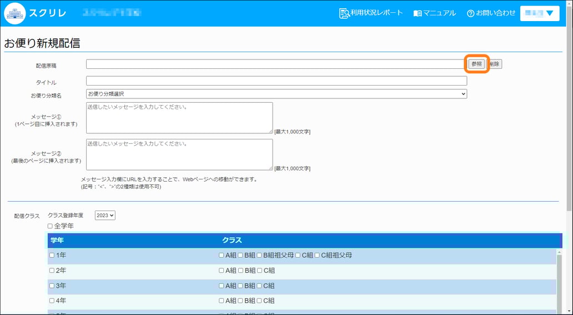Select the 3年 grade checkbox
This screenshot has height=315, width=573.
click(52, 286)
